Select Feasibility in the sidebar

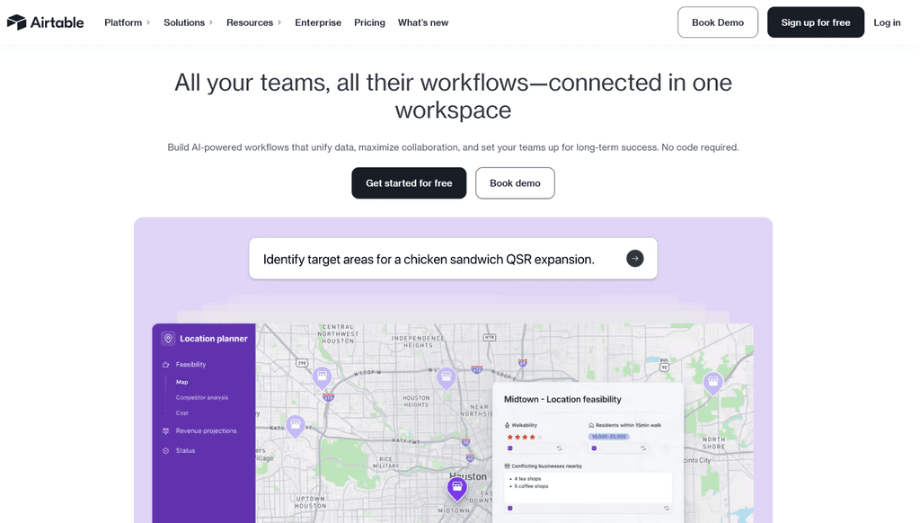[190, 365]
